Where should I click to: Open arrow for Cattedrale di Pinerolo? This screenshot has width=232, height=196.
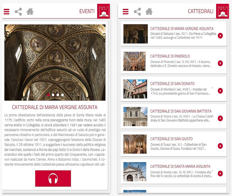(220, 63)
